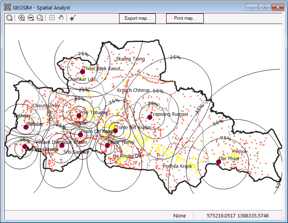Click the 50% contour label near Krouch Chhmar
This screenshot has height=223, width=288.
pyautogui.click(x=158, y=91)
